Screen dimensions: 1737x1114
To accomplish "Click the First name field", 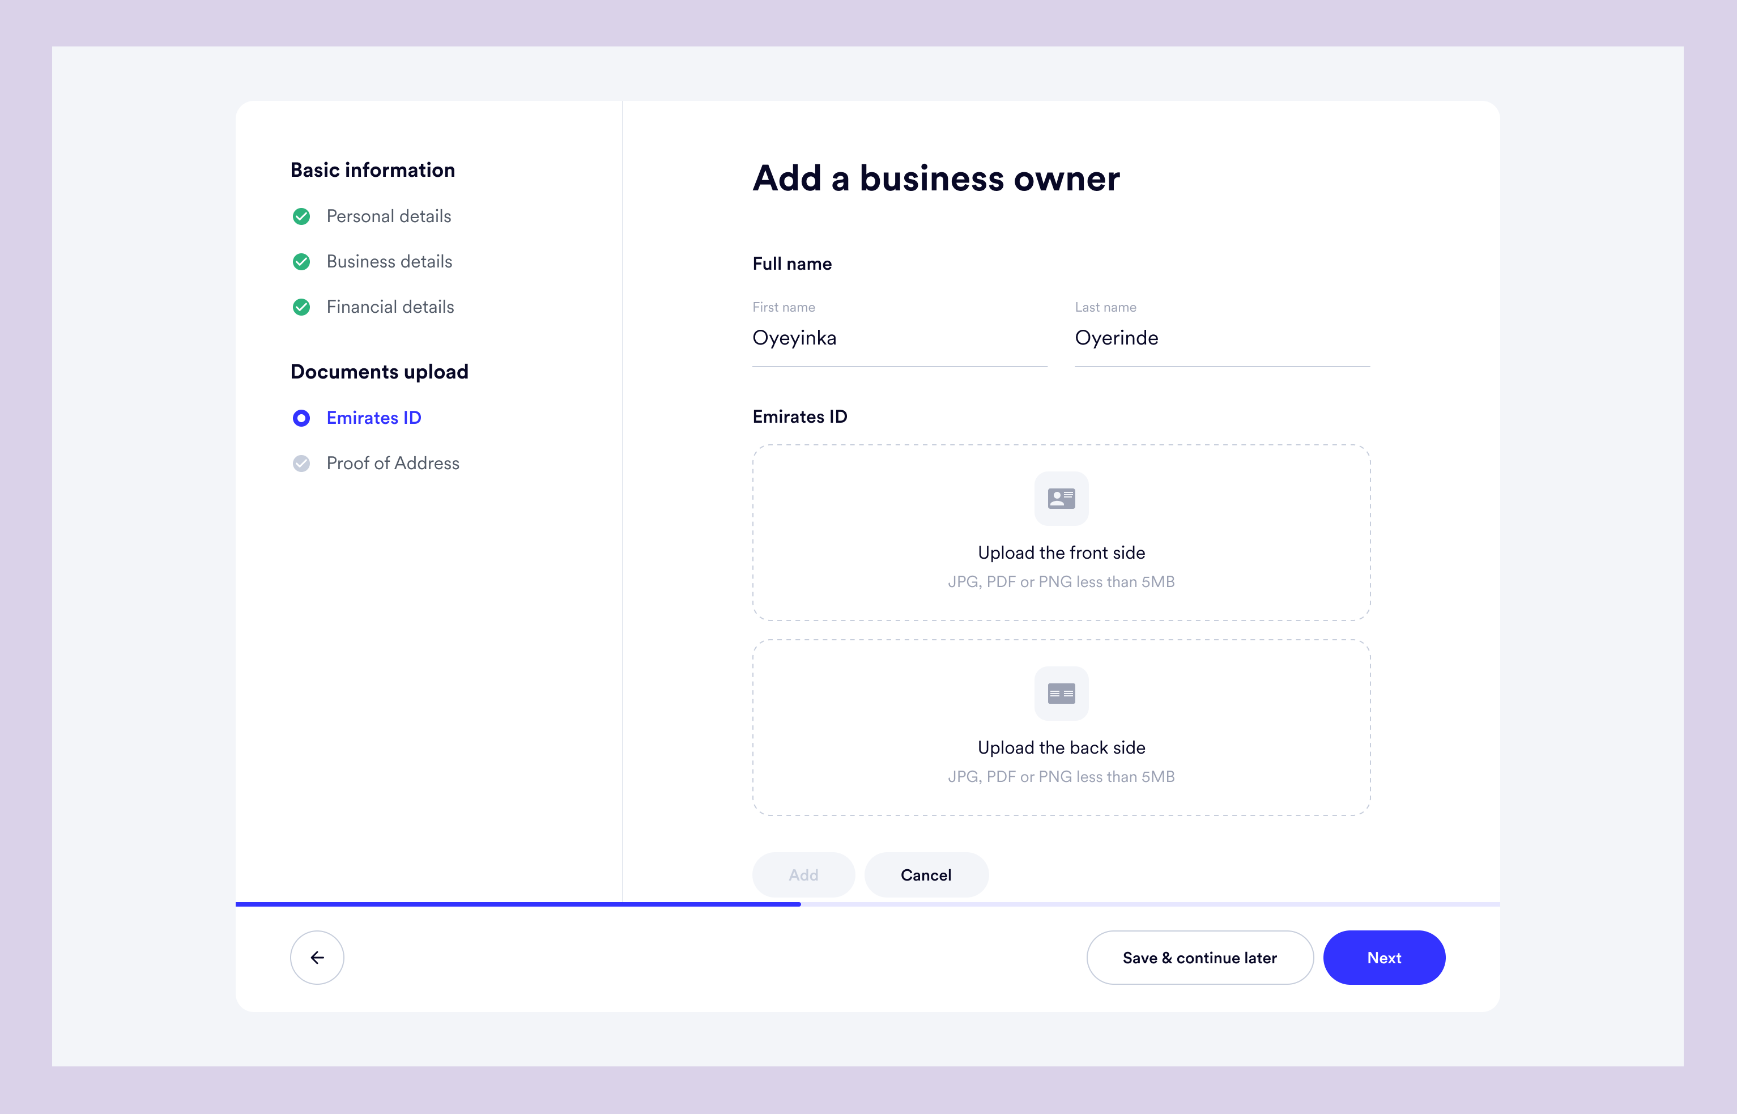I will [x=899, y=338].
